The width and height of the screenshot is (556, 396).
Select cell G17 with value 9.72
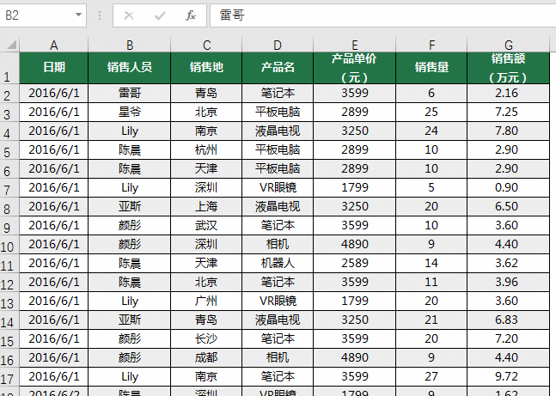pyautogui.click(x=508, y=375)
